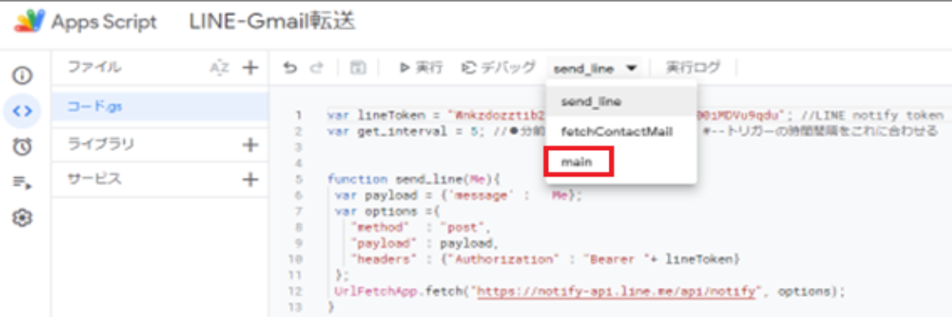The image size is (952, 317).
Task: Open the Overview info icon in sidebar
Action: tap(23, 76)
